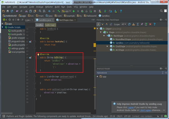Click the Forward navigation arrow
Viewport: 169px width, 119px height.
(54, 11)
